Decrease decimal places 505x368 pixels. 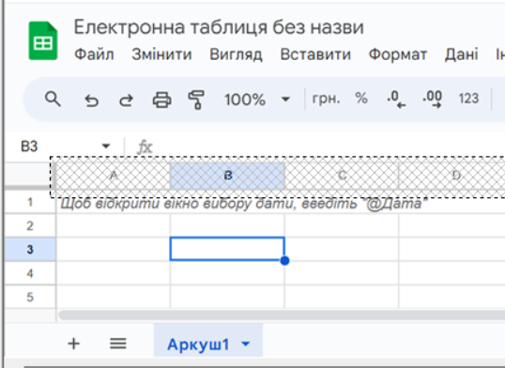[396, 100]
